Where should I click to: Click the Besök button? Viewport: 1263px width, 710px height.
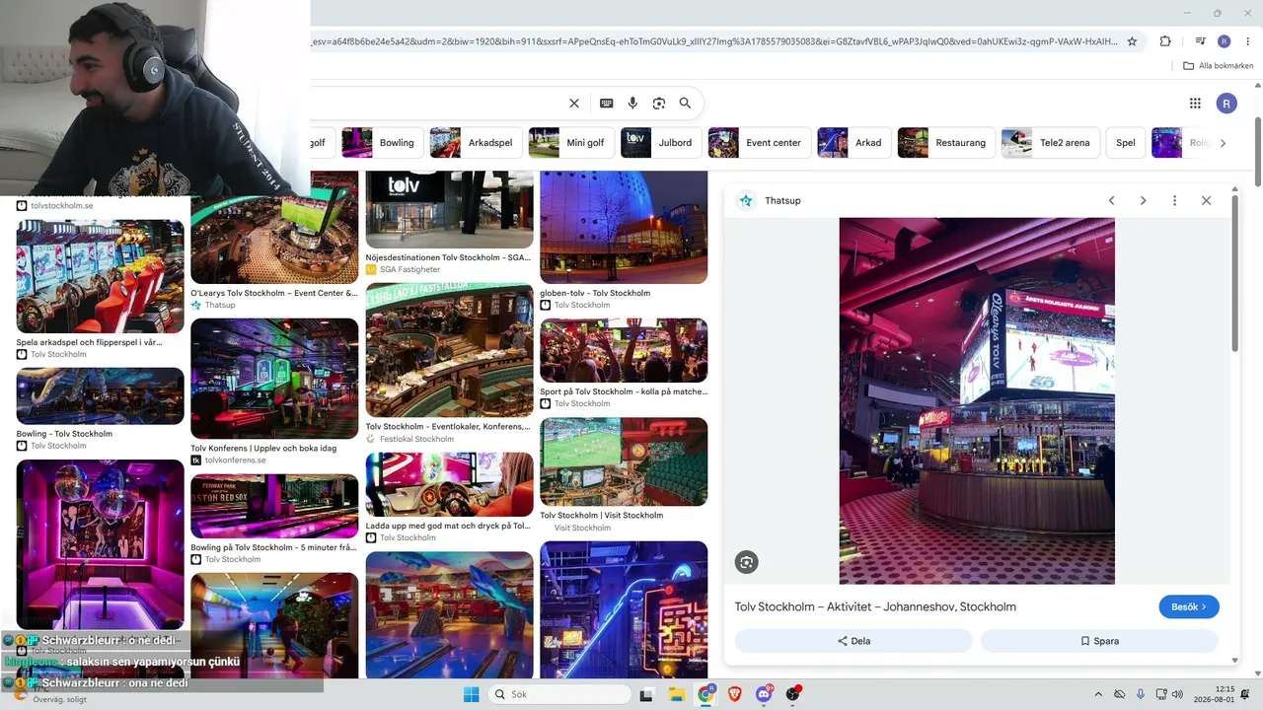coord(1189,606)
